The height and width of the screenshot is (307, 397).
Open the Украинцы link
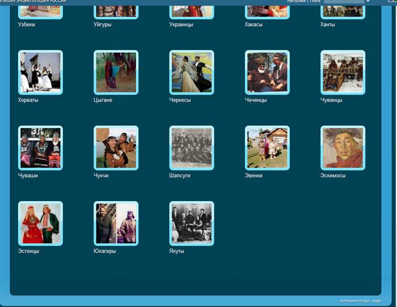181,24
